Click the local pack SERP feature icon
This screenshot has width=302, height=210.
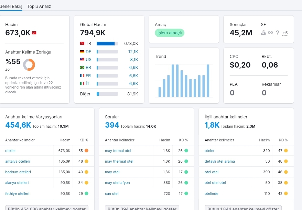[263, 33]
